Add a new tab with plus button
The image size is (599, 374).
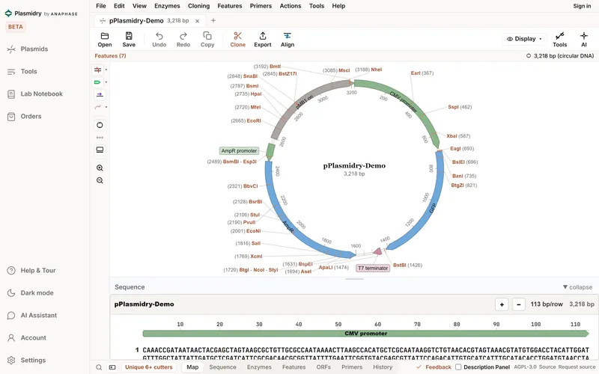(x=213, y=21)
